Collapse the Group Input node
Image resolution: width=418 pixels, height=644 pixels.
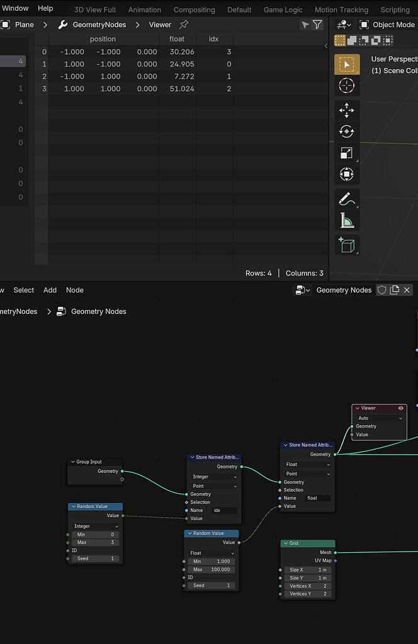pyautogui.click(x=73, y=462)
